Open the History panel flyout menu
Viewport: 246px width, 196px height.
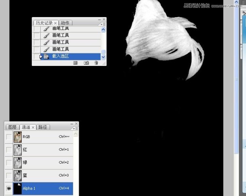pos(103,24)
